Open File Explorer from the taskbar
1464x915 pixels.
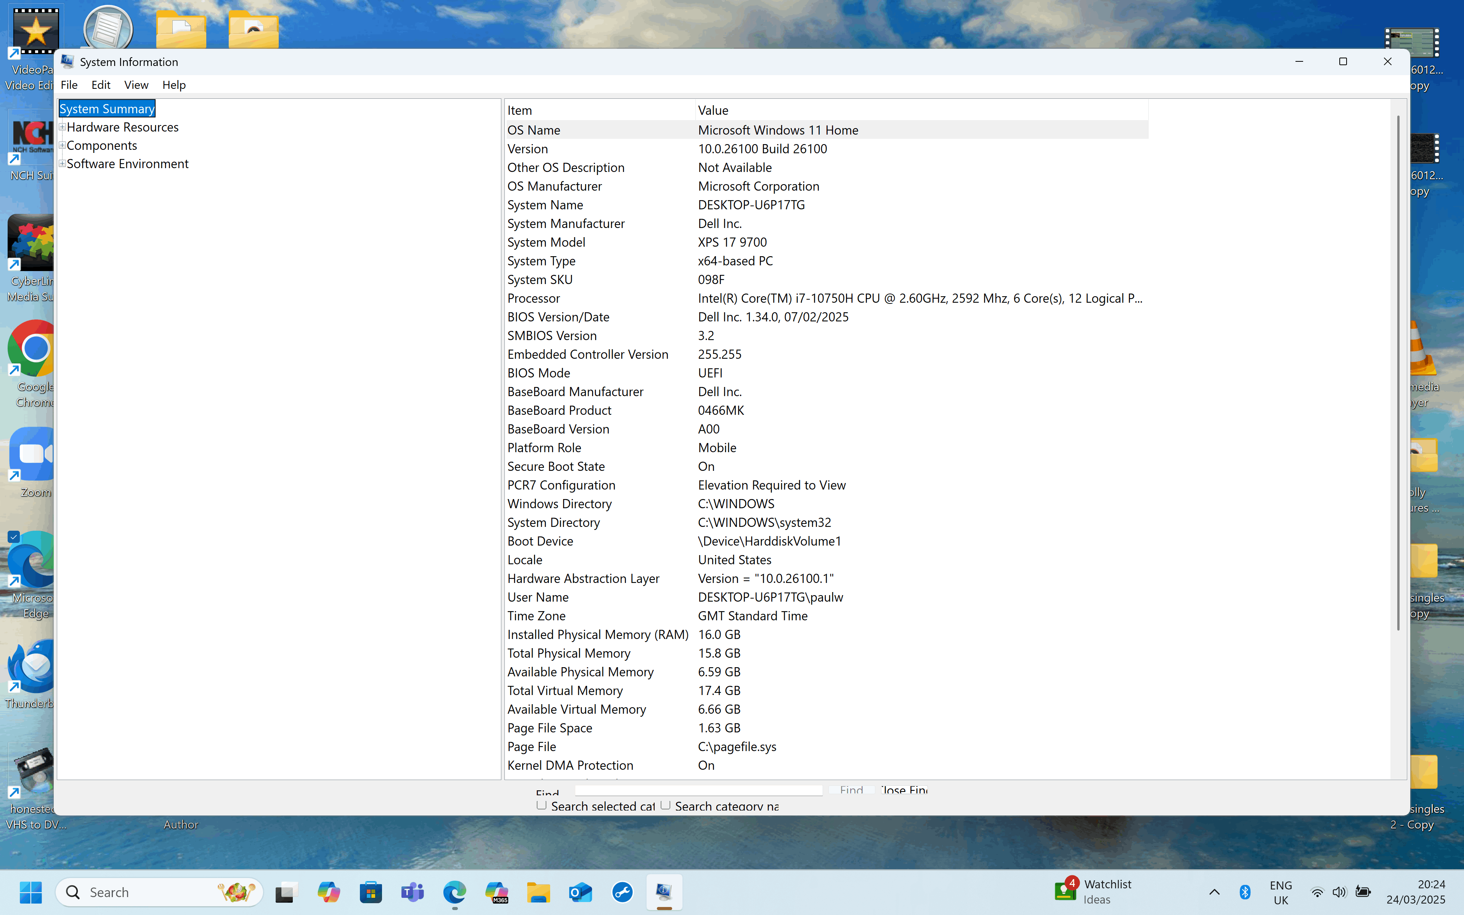[x=538, y=892]
